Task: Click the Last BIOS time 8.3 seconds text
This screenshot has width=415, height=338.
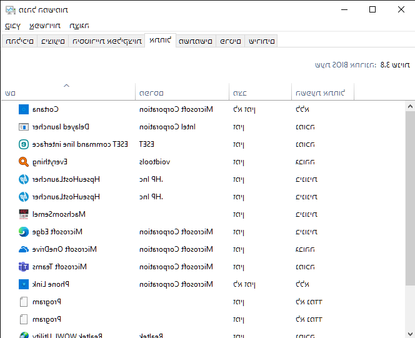Action: [362, 65]
